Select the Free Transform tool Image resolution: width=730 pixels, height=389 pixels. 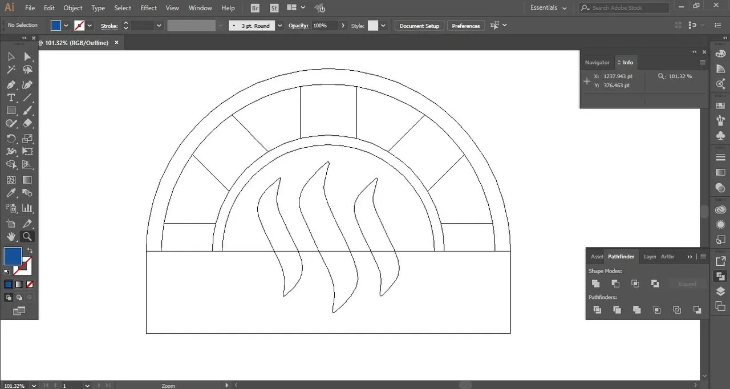pyautogui.click(x=27, y=152)
